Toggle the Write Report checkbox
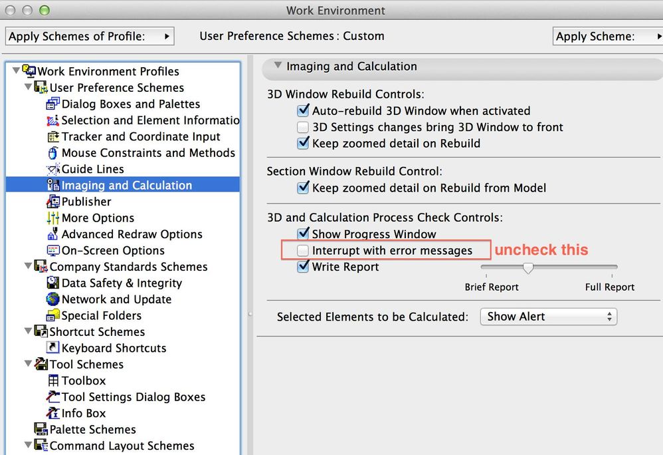The width and height of the screenshot is (663, 455). pyautogui.click(x=303, y=267)
